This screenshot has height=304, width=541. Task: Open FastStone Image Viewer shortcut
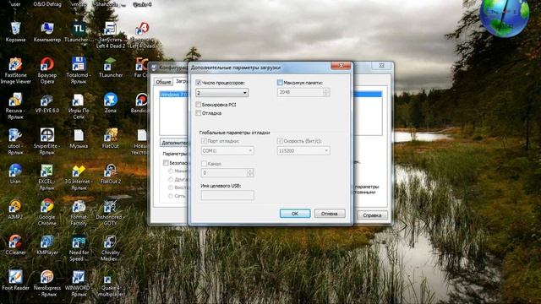coord(15,70)
